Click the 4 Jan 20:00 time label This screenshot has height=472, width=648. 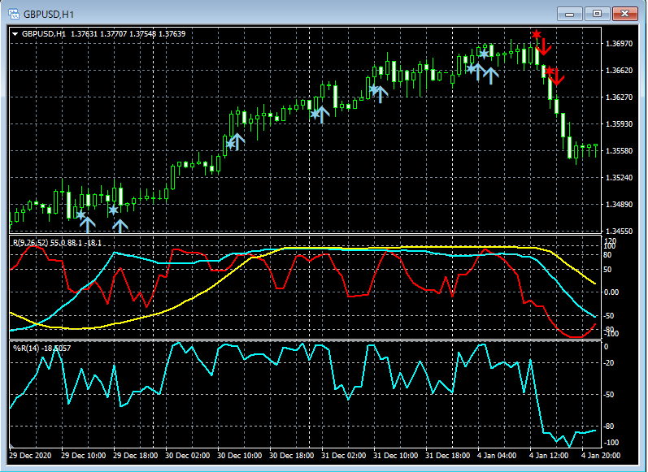coord(601,456)
